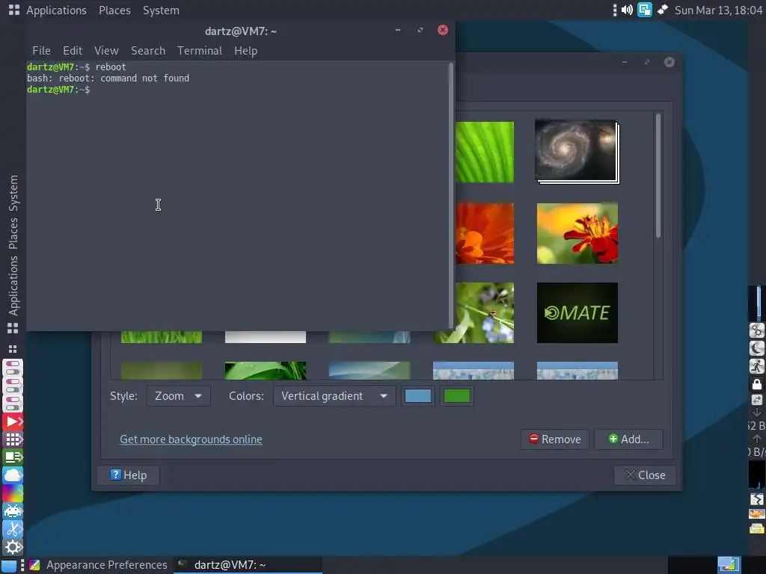Click the terminal window's vertical scrollbar

[450, 195]
